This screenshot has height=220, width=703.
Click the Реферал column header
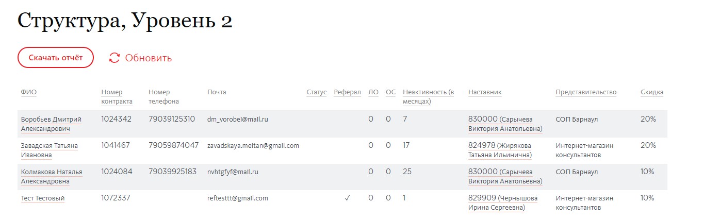(347, 92)
